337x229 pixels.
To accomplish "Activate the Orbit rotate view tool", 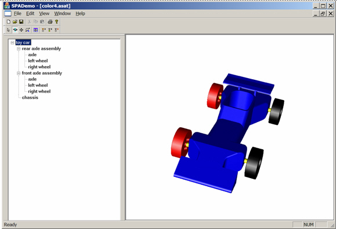I will click(15, 30).
